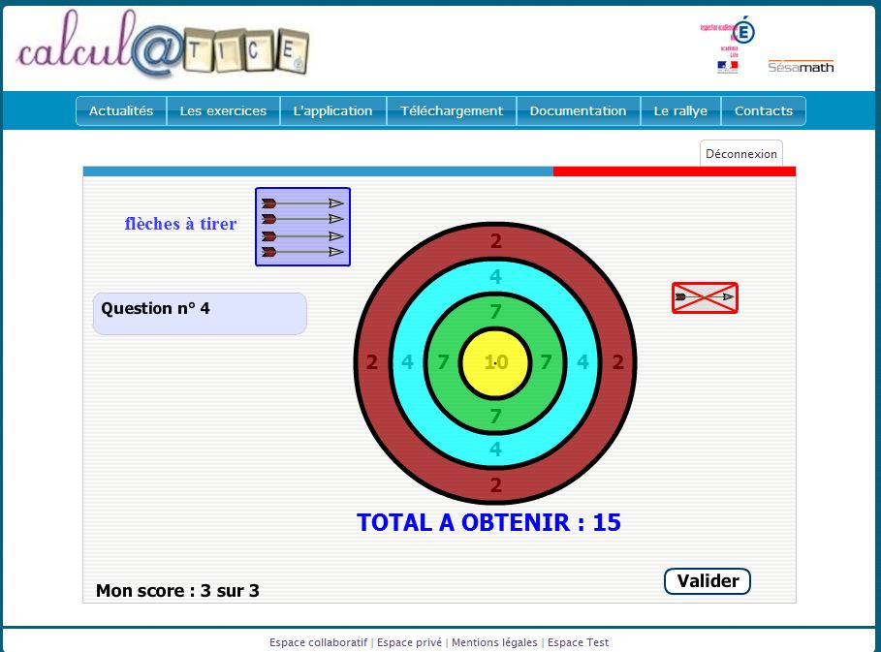Open the Téléchargement menu item
The height and width of the screenshot is (652, 881).
(x=452, y=111)
